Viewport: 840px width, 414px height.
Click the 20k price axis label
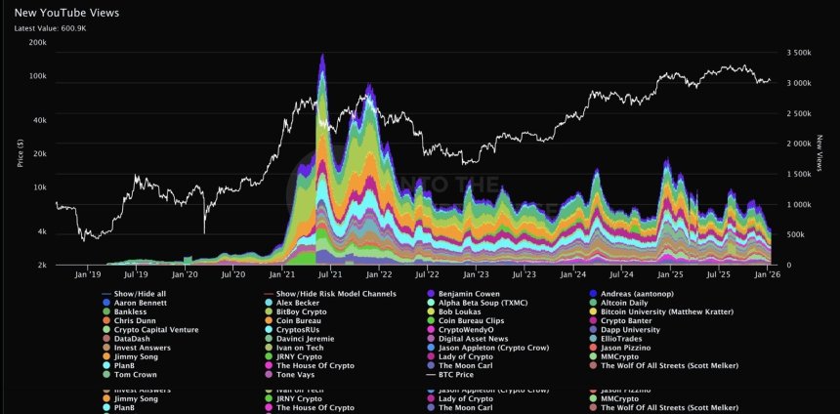coord(40,154)
